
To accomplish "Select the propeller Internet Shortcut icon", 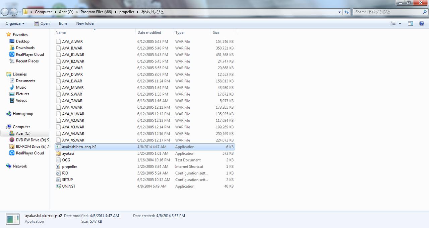I will (58, 166).
